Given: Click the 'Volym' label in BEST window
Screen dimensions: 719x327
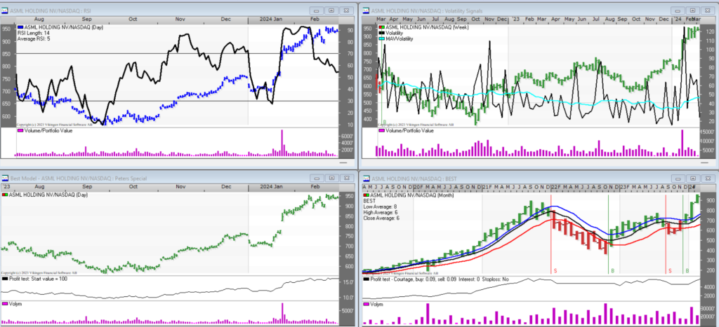Looking at the screenshot, I should 376,304.
